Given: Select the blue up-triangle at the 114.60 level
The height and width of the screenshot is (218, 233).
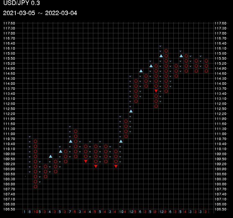Looking at the screenshot, I should click(141, 71).
